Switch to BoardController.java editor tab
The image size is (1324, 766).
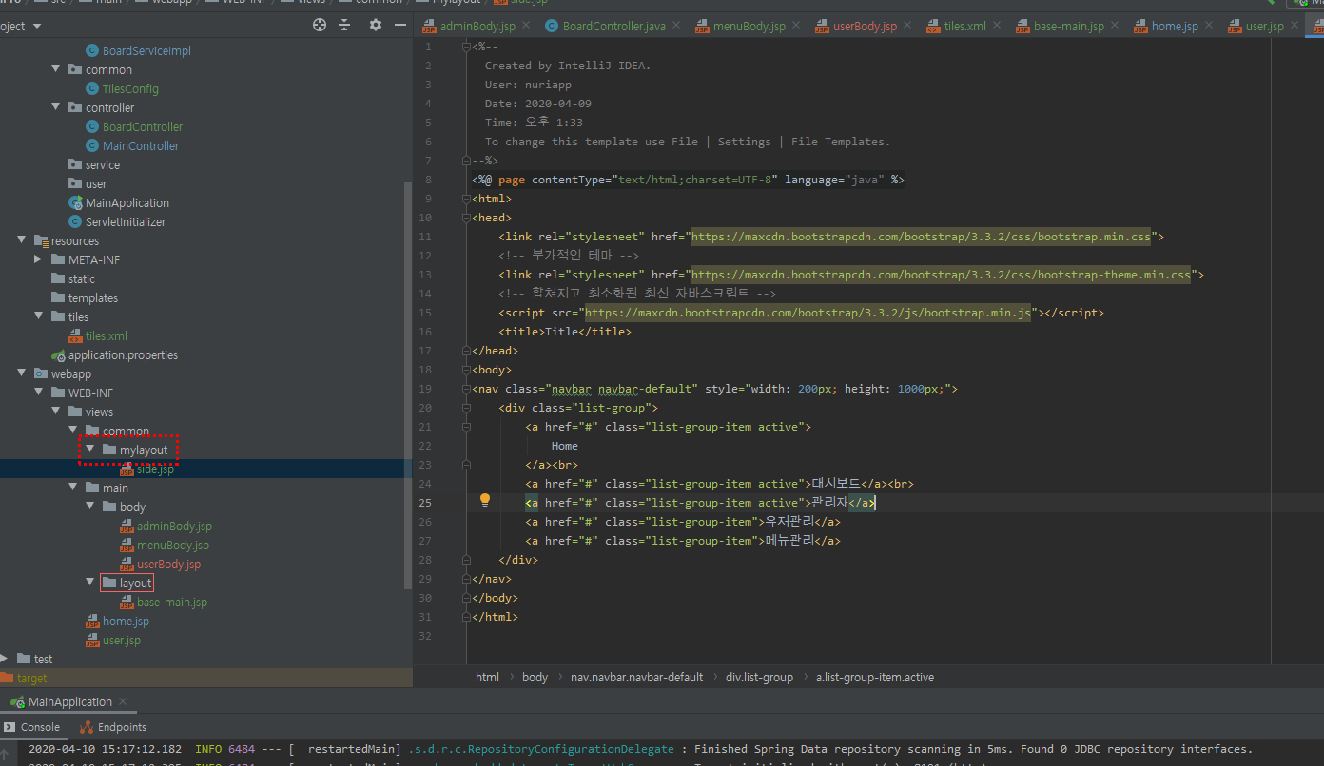click(613, 26)
